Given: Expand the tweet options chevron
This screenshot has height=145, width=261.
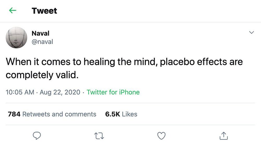Looking at the screenshot, I should [252, 33].
